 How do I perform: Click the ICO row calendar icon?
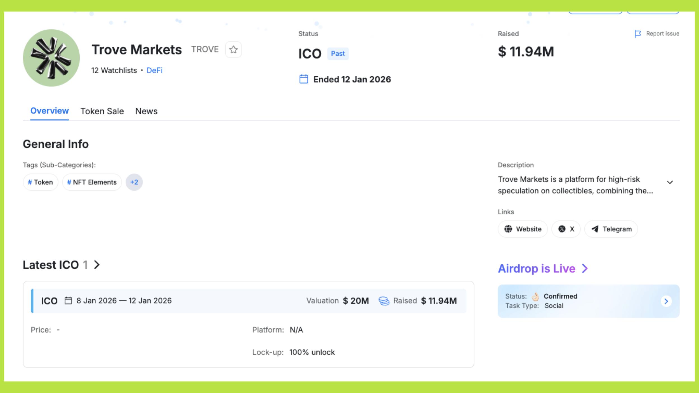[x=68, y=300]
